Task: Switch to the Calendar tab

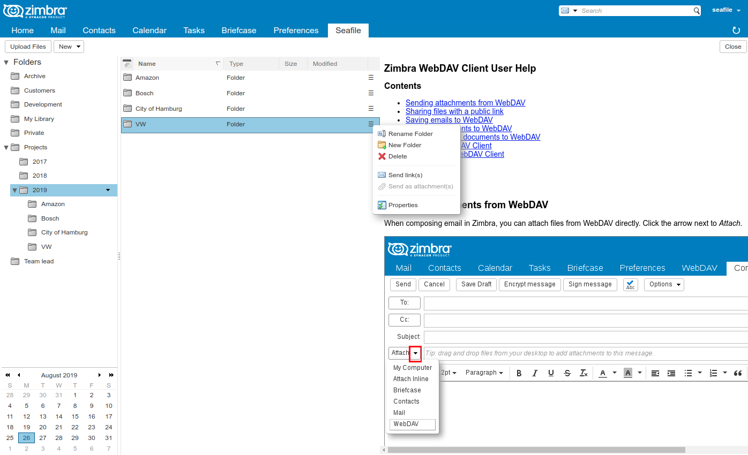Action: pyautogui.click(x=149, y=31)
